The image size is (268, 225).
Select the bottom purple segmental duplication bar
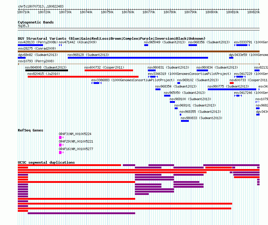click(x=81, y=213)
